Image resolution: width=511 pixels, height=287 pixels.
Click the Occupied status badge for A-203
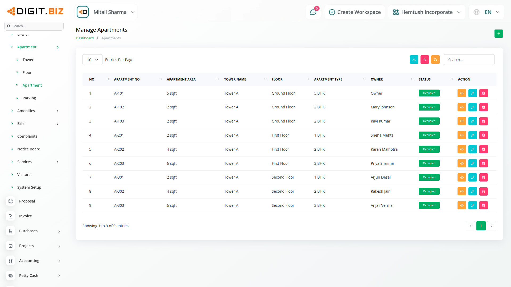[429, 163]
